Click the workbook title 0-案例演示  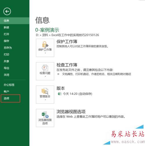(47, 30)
